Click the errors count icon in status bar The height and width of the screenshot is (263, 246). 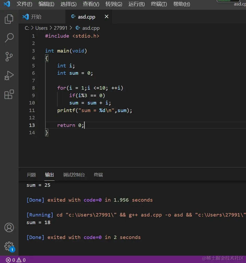(x=8, y=260)
